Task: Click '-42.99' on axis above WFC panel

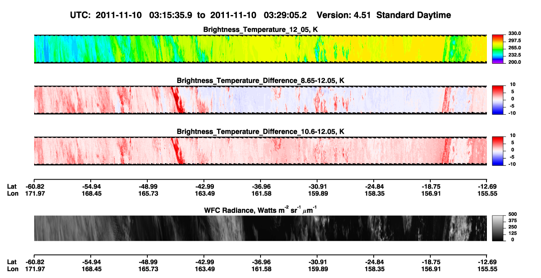Action: (204, 186)
